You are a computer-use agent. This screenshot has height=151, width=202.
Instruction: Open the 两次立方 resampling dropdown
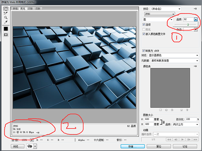pos(186,124)
